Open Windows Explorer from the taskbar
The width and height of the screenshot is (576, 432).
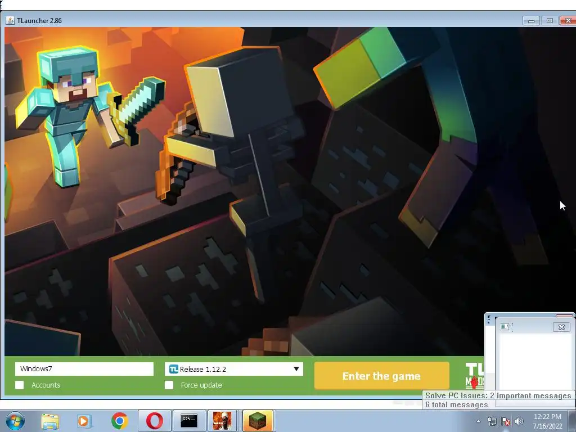click(x=49, y=421)
